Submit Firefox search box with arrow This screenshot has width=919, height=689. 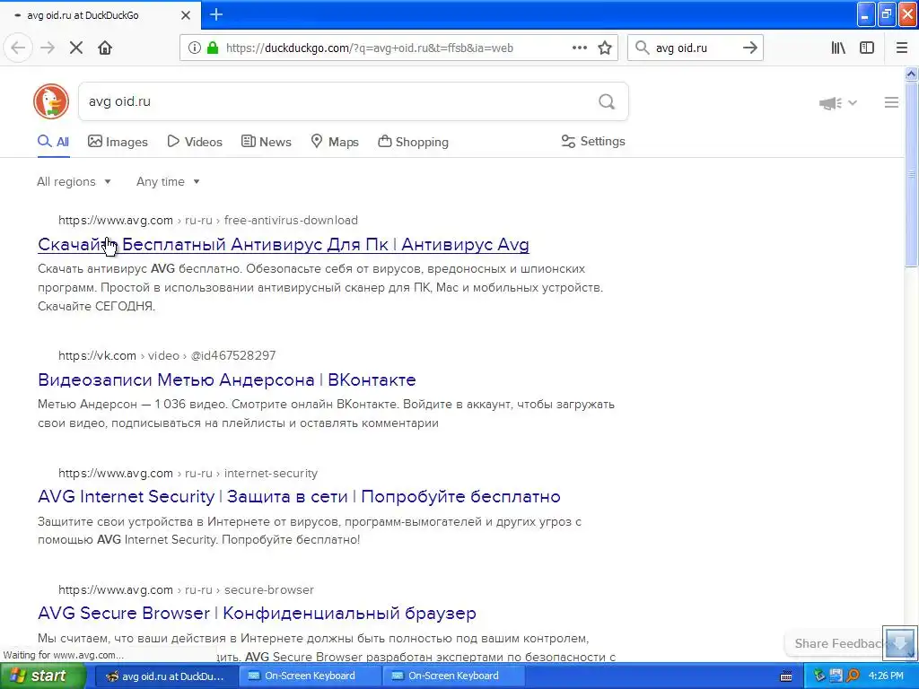(x=749, y=48)
